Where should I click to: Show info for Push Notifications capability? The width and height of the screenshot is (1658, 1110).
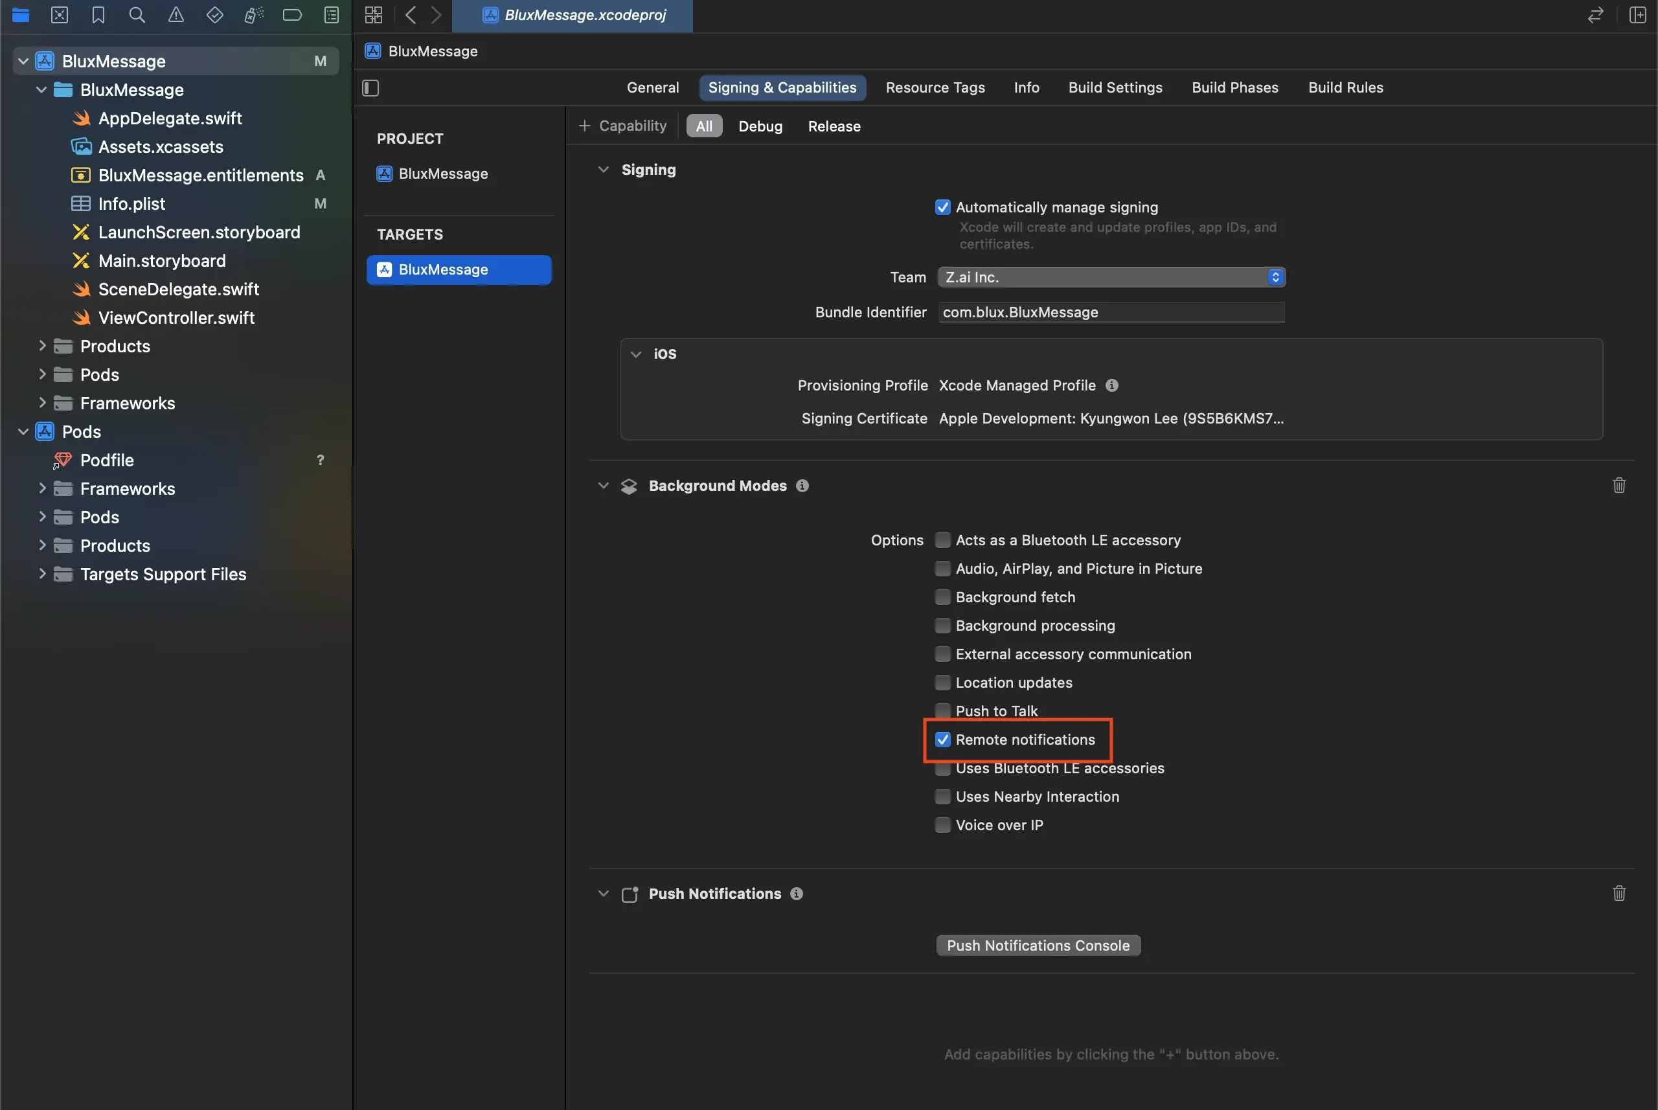(797, 894)
